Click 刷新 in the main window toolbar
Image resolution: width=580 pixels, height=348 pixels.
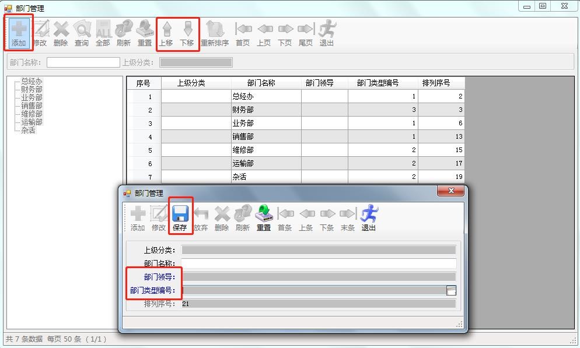point(124,33)
